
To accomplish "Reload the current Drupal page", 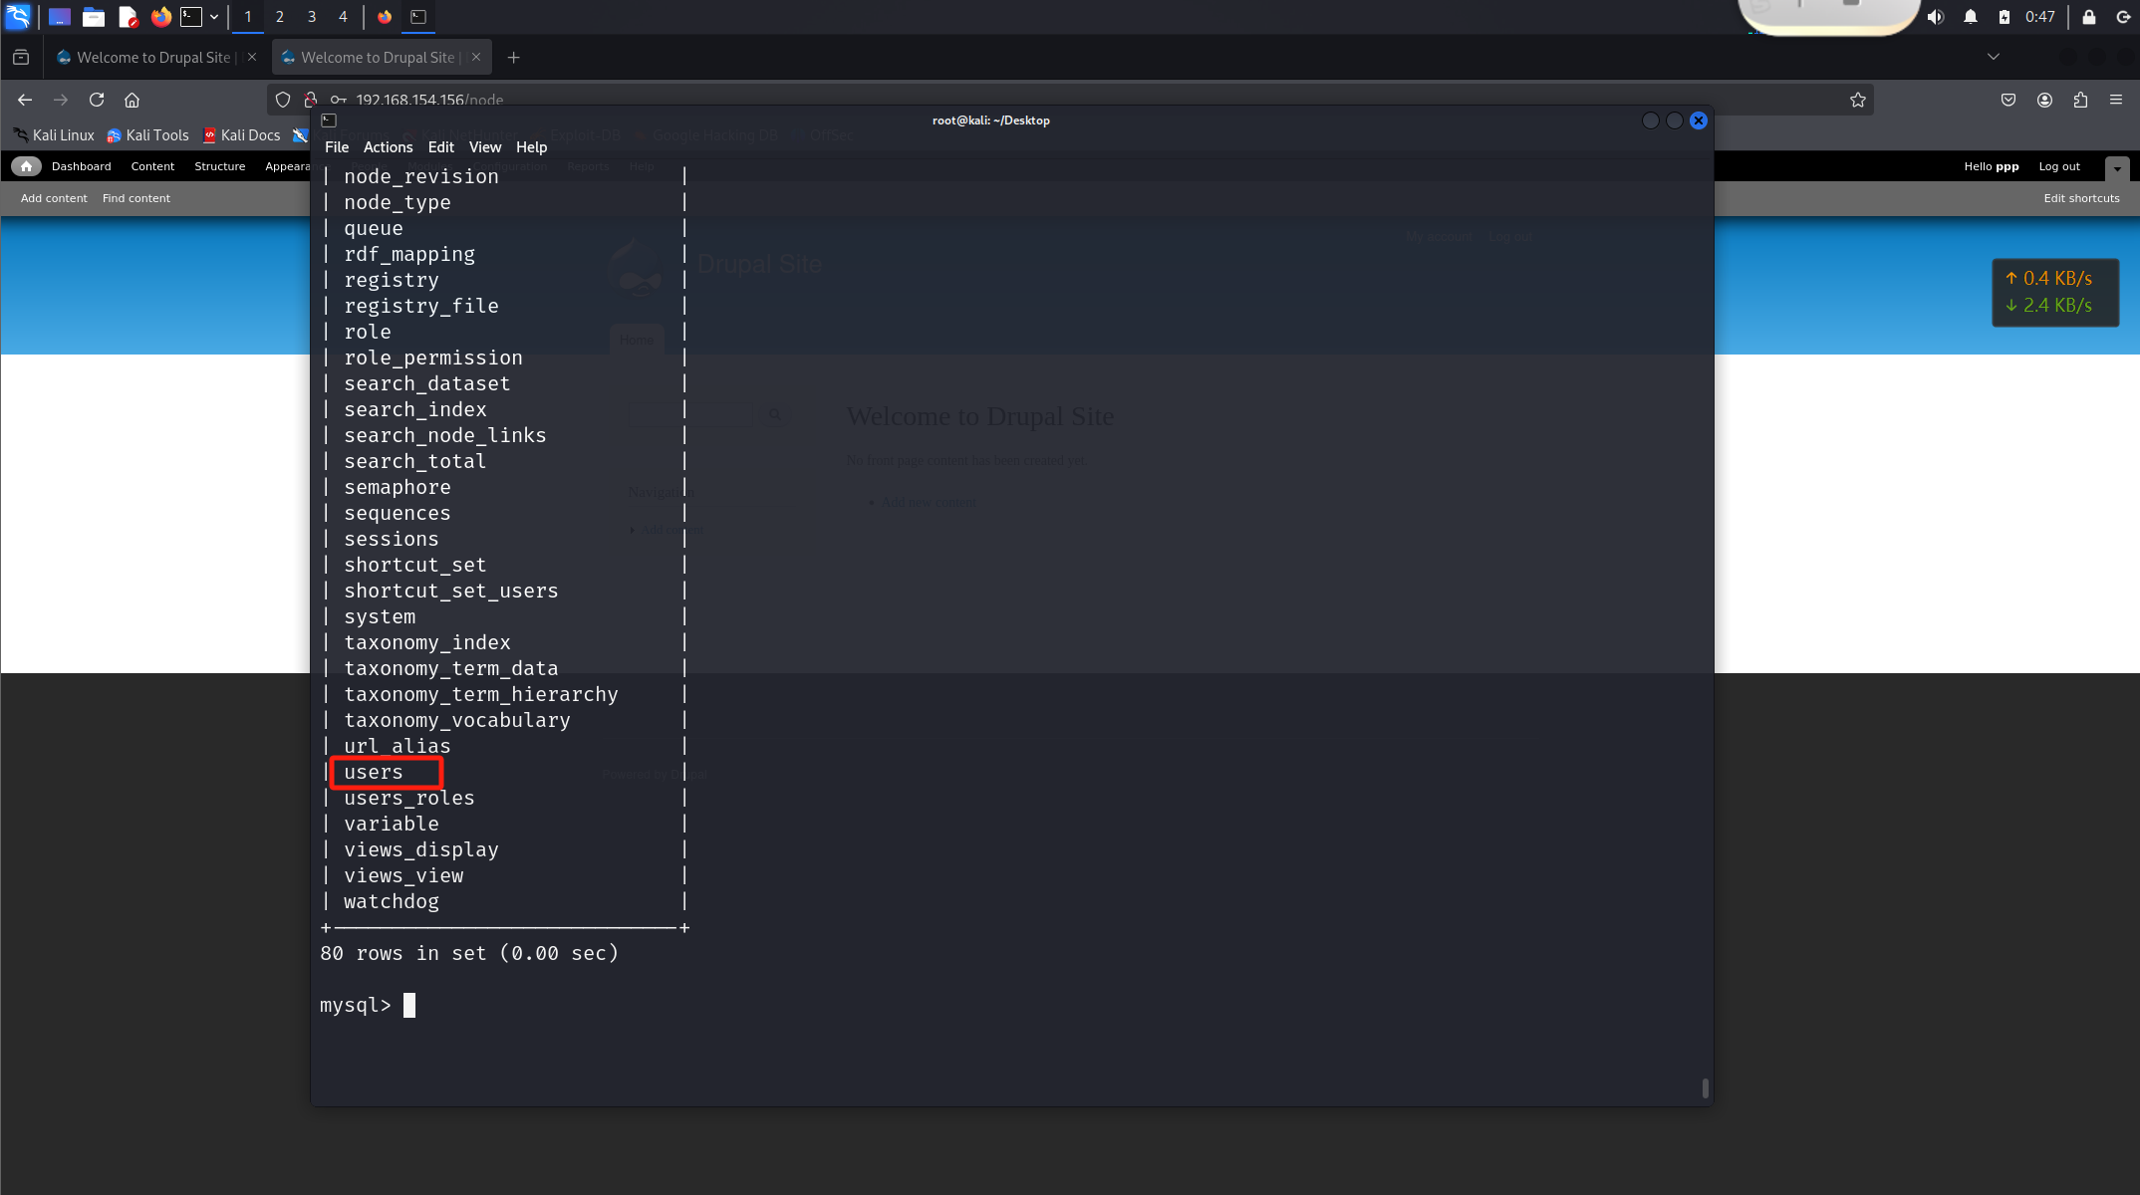I will coord(97,100).
